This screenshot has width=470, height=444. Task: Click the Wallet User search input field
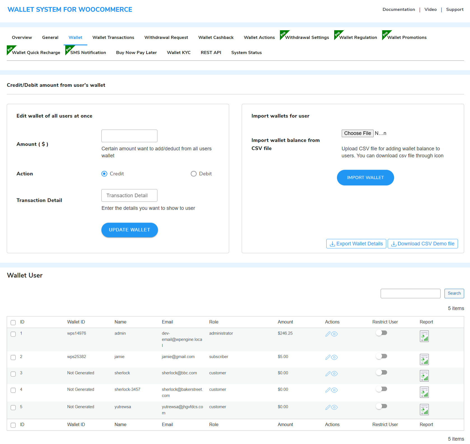coord(410,293)
